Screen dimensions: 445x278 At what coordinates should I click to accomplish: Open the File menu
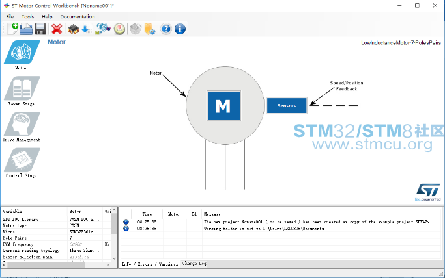coord(10,16)
